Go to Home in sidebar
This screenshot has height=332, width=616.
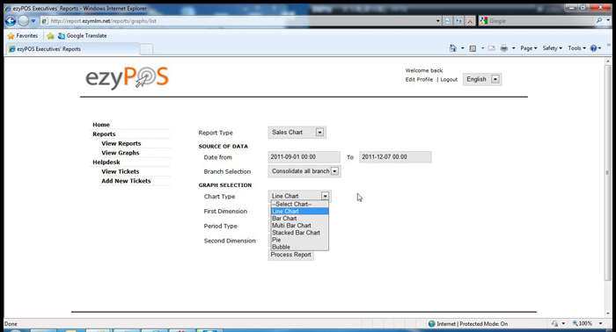[x=101, y=125]
